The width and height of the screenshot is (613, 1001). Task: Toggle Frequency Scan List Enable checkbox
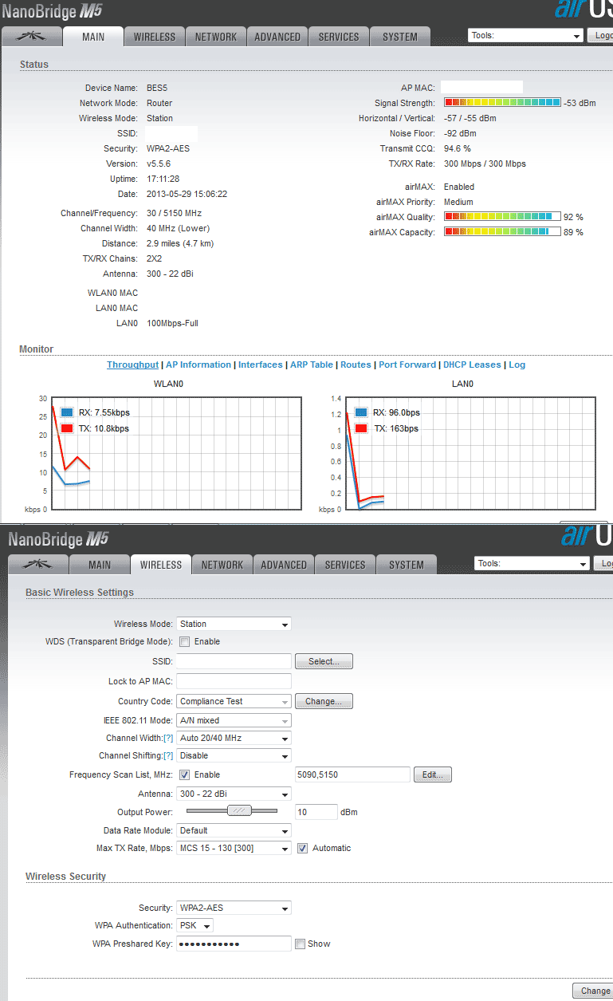click(184, 774)
